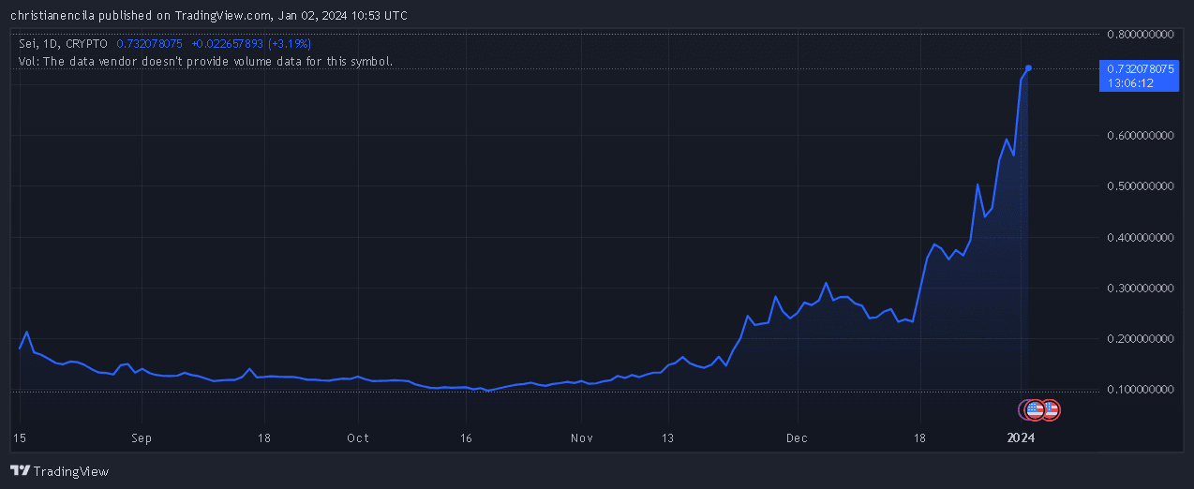Click the 0.800000000 price axis label
This screenshot has width=1194, height=489.
[1140, 35]
